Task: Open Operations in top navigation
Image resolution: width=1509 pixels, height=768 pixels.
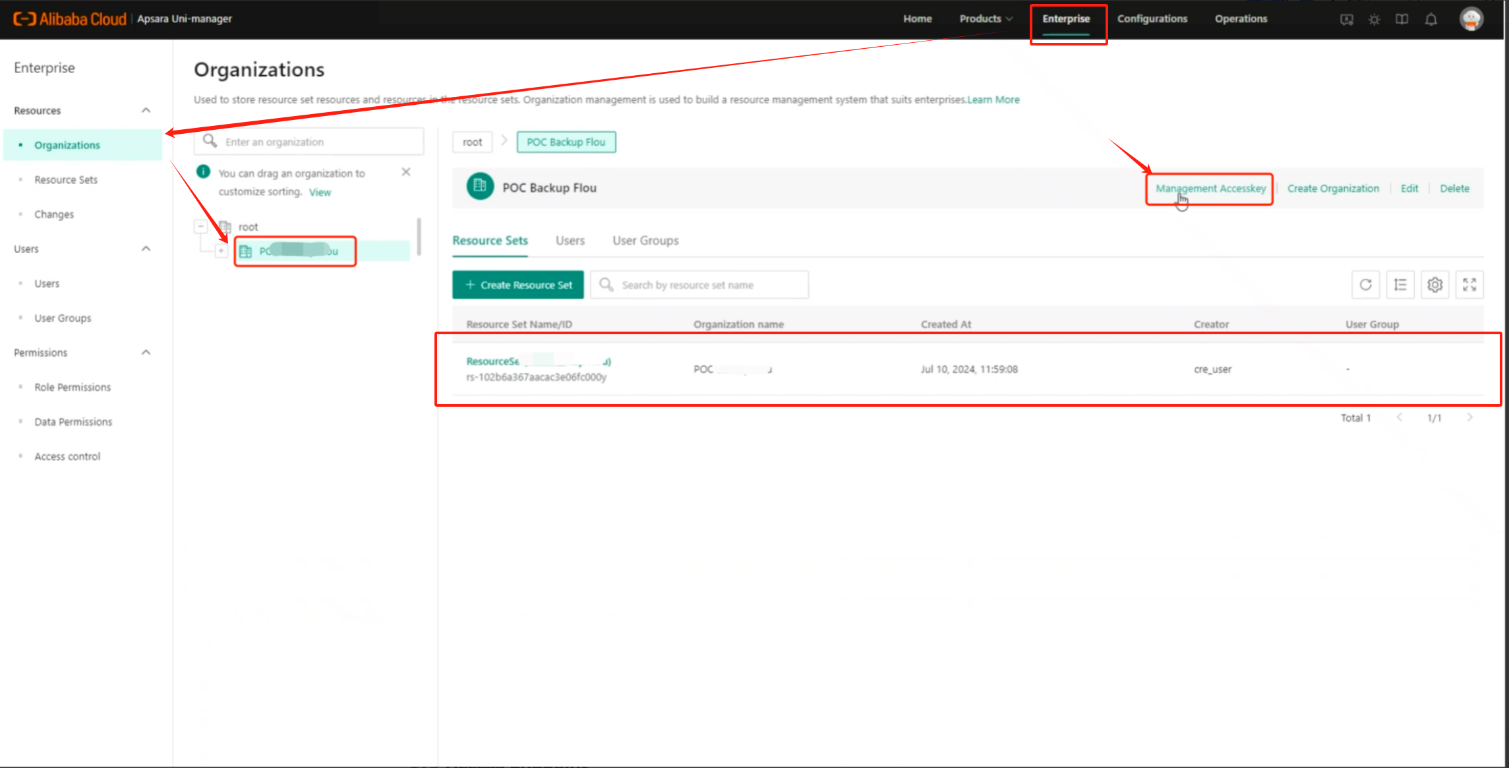Action: pyautogui.click(x=1241, y=19)
